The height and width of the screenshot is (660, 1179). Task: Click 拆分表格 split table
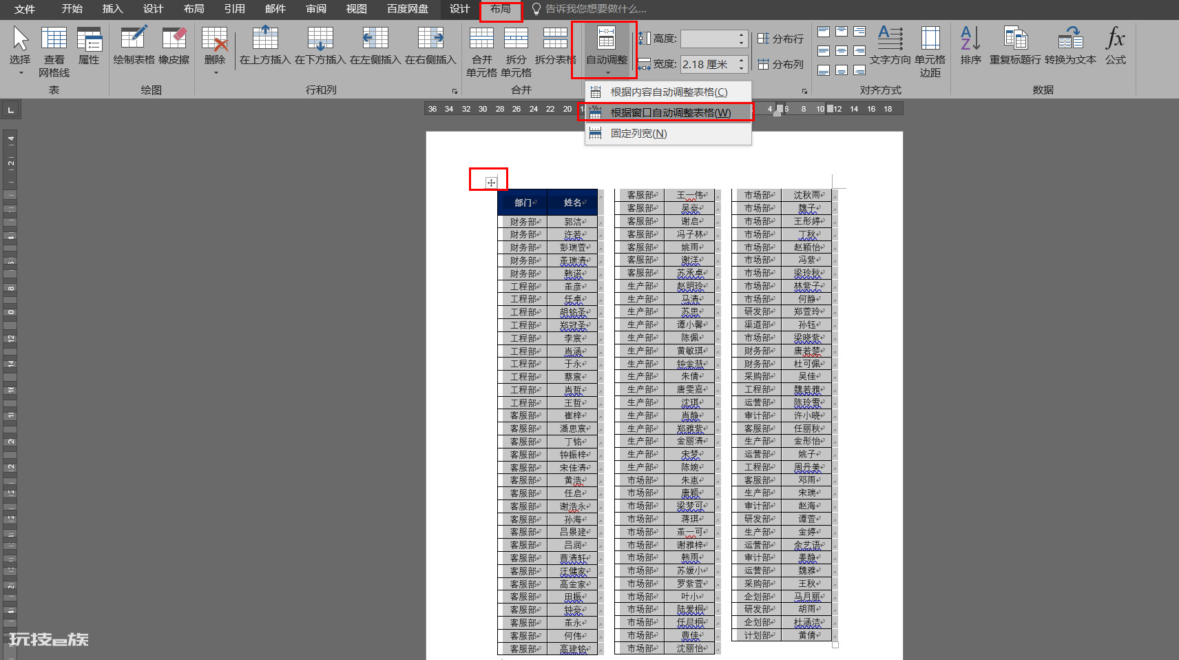tap(555, 47)
